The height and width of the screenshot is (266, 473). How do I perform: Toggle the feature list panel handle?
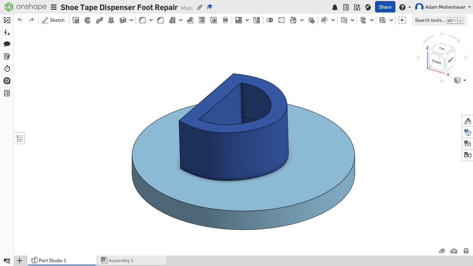(19, 139)
